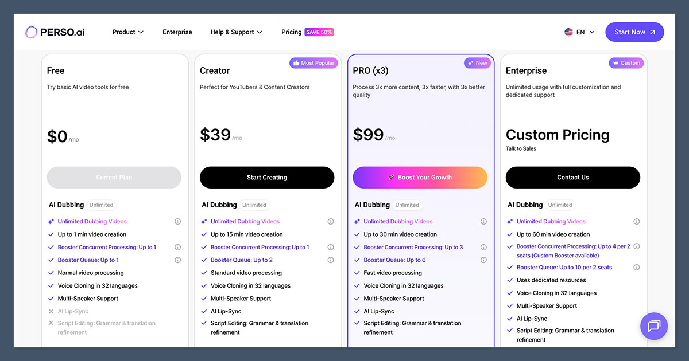Click Contact Us under Enterprise plan
This screenshot has width=689, height=361.
[x=572, y=177]
